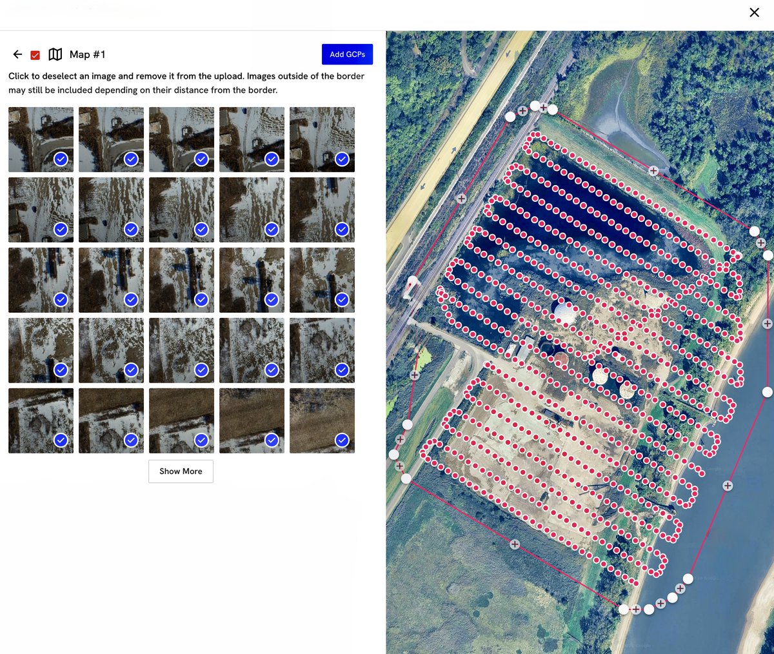Select the topmost white border vertex
The width and height of the screenshot is (774, 654).
click(535, 105)
